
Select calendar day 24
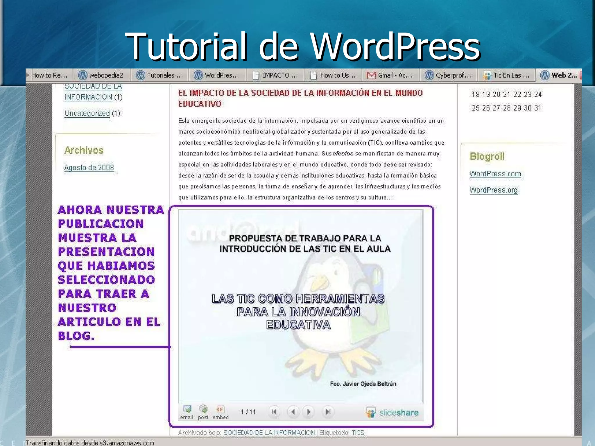538,94
